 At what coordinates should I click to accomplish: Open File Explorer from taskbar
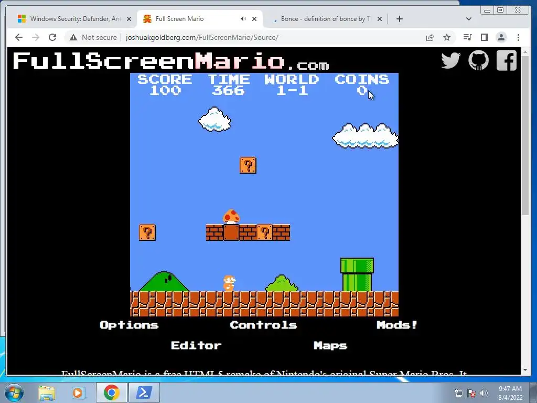click(47, 393)
